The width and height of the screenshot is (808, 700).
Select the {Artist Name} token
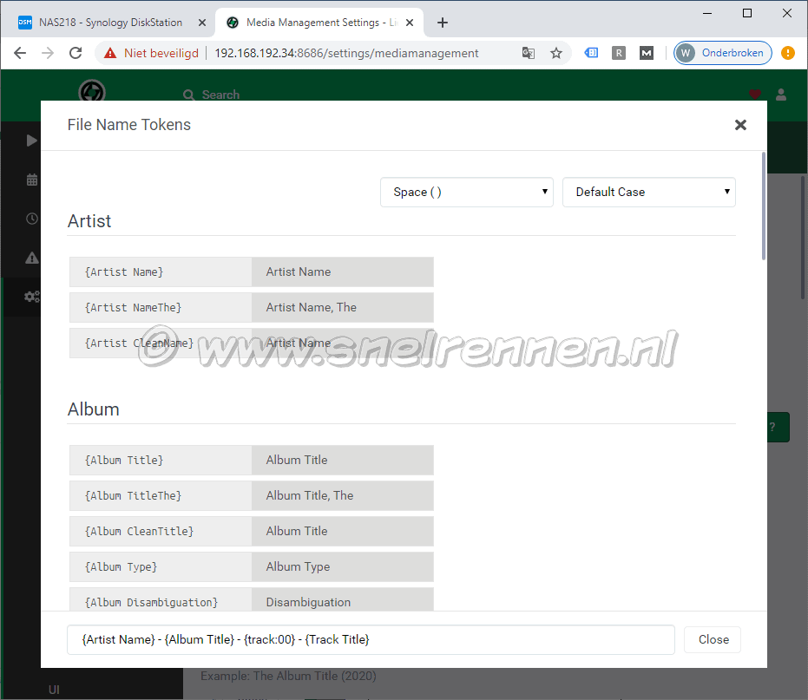(x=161, y=272)
